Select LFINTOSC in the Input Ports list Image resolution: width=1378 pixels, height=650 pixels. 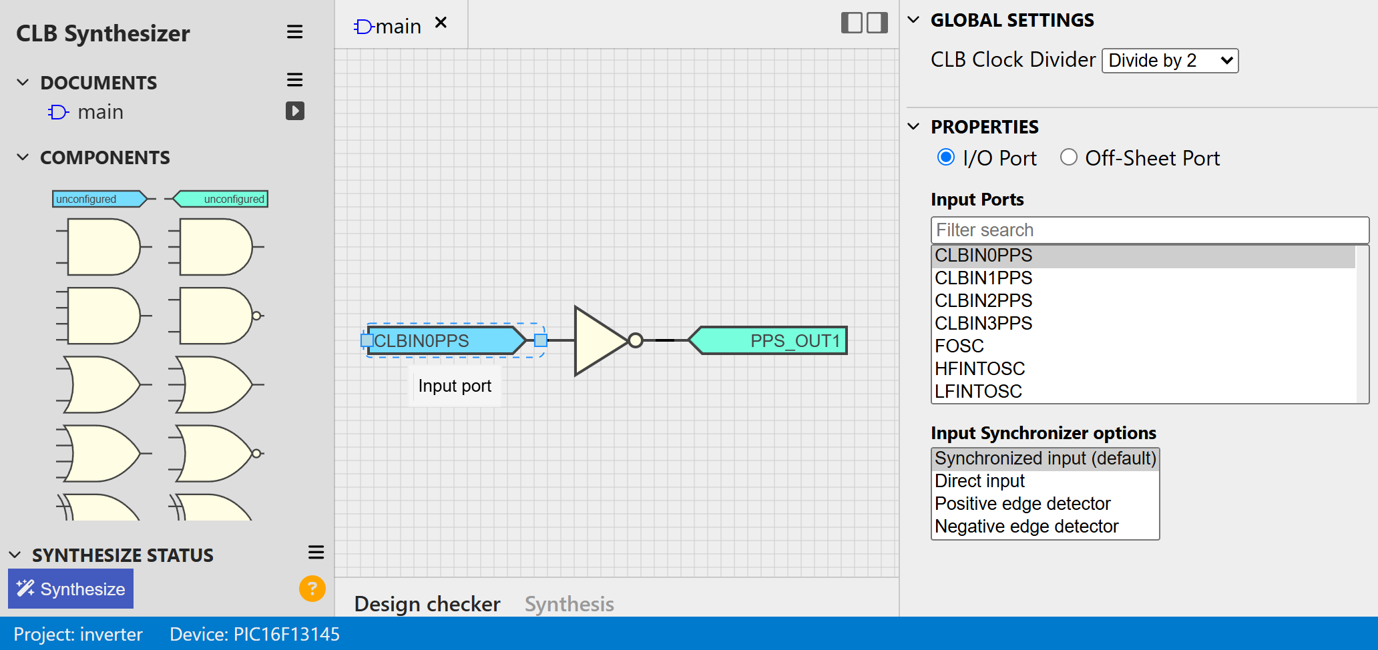click(1143, 392)
